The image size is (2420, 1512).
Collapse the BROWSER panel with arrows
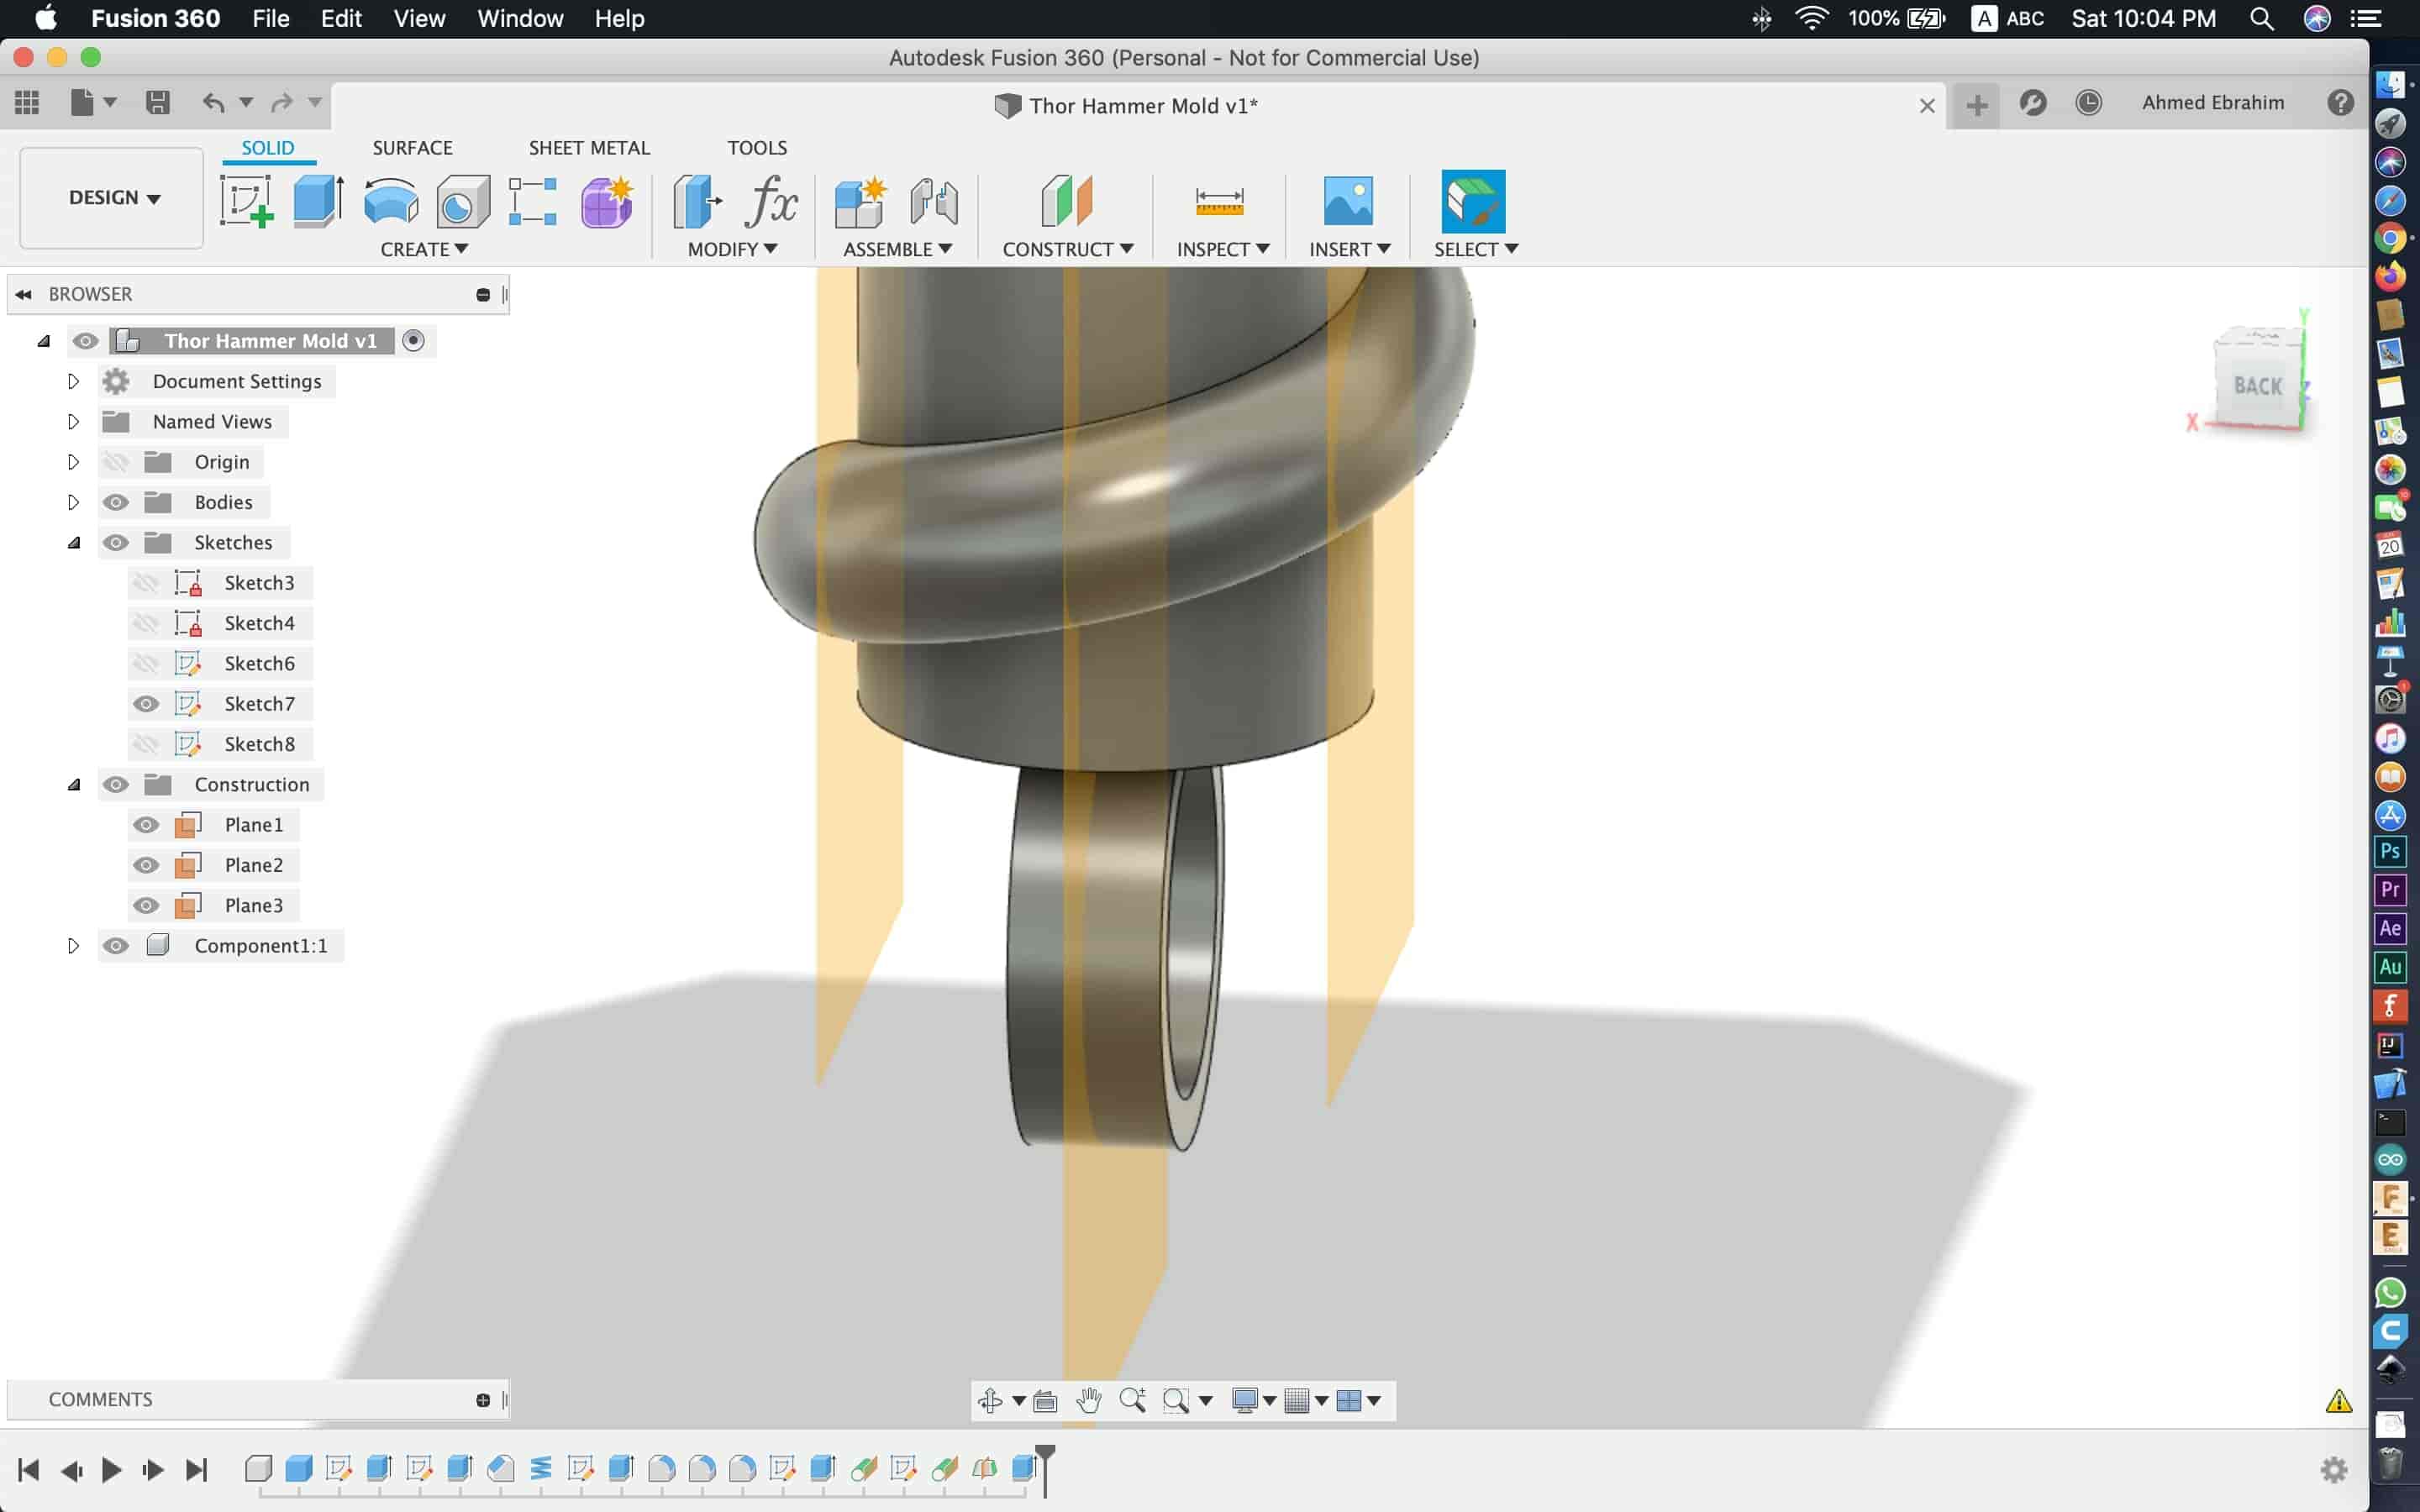click(x=23, y=294)
